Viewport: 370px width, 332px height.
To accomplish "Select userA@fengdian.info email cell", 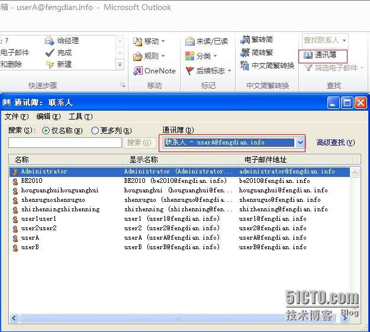I will tap(272, 238).
